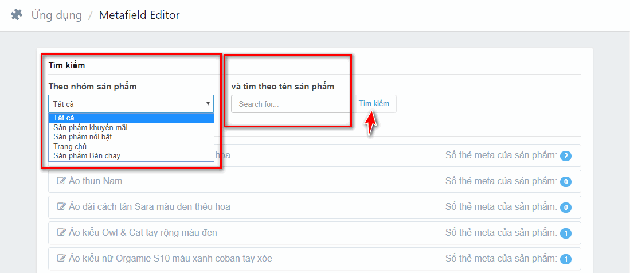
Task: Click edit icon beside Áo dài cách tân Sara
Action: pyautogui.click(x=61, y=207)
